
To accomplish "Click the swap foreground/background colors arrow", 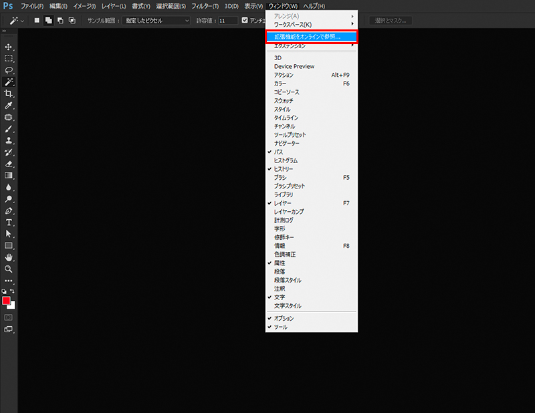I will (x=12, y=291).
